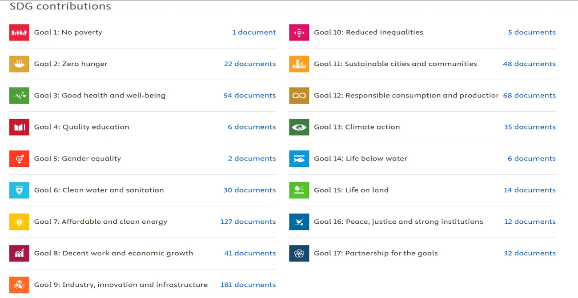Open the 14 documents link for Life on land
This screenshot has height=298, width=578.
point(530,190)
